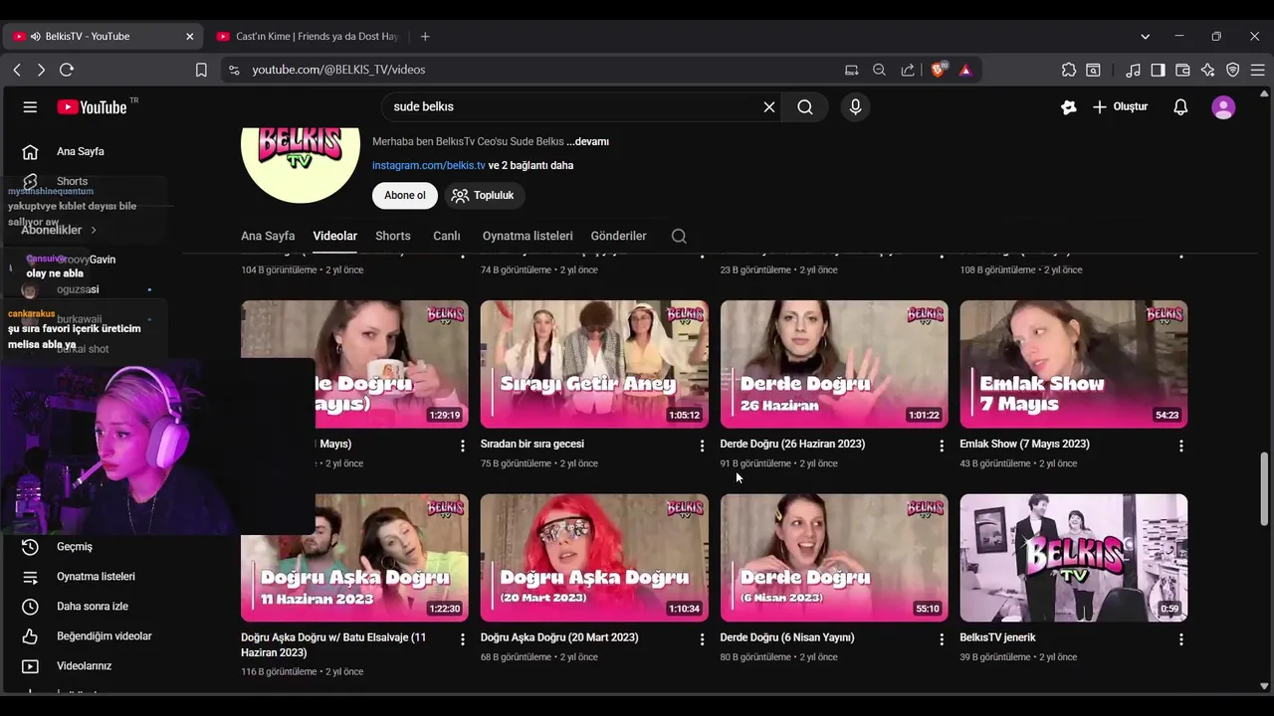This screenshot has width=1274, height=716.
Task: Close the BelkısTV browser tab
Action: [x=189, y=37]
